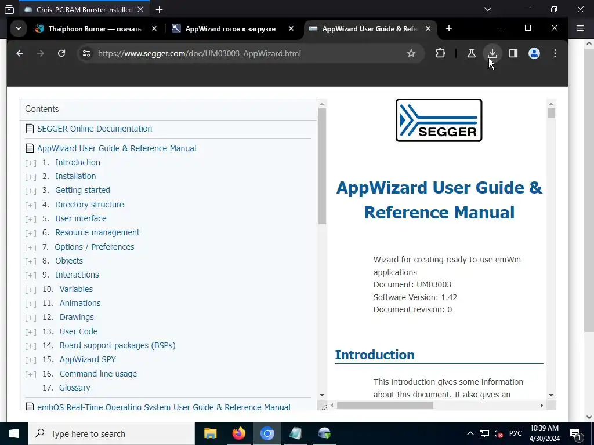This screenshot has height=445, width=594.
Task: Open the AppWizard SPY chapter link
Action: [88, 359]
